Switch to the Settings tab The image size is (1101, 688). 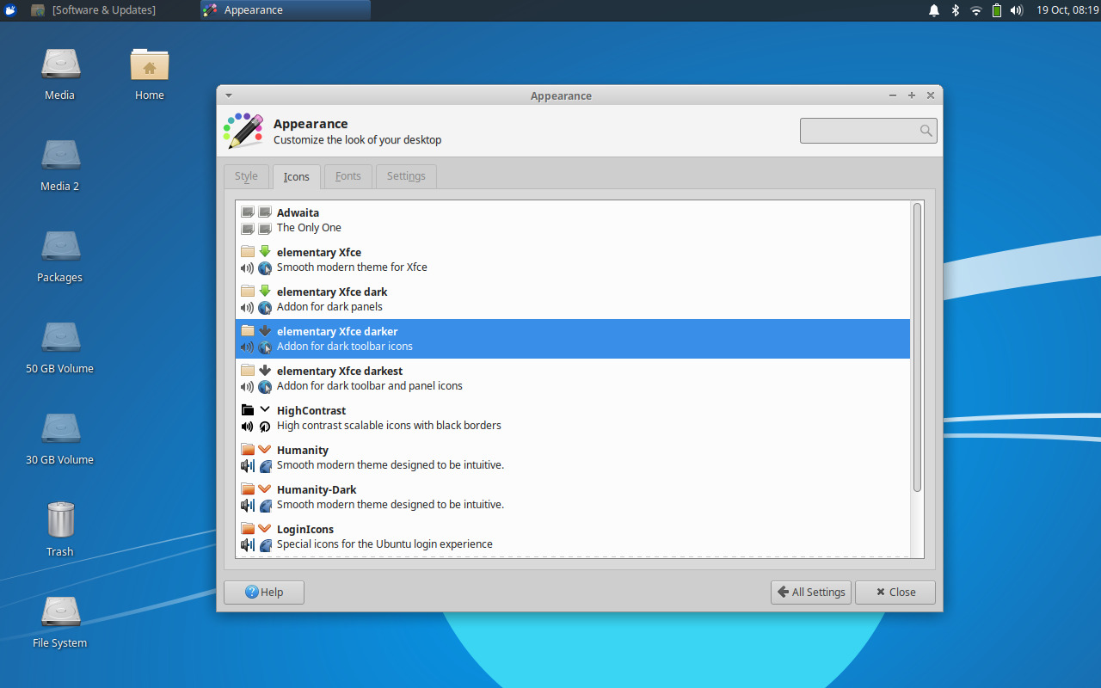point(405,176)
